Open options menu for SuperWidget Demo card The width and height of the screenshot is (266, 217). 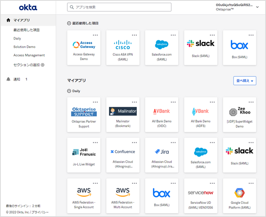click(251, 102)
